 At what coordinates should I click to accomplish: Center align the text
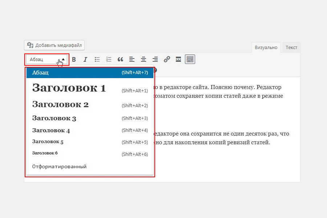coord(144,59)
